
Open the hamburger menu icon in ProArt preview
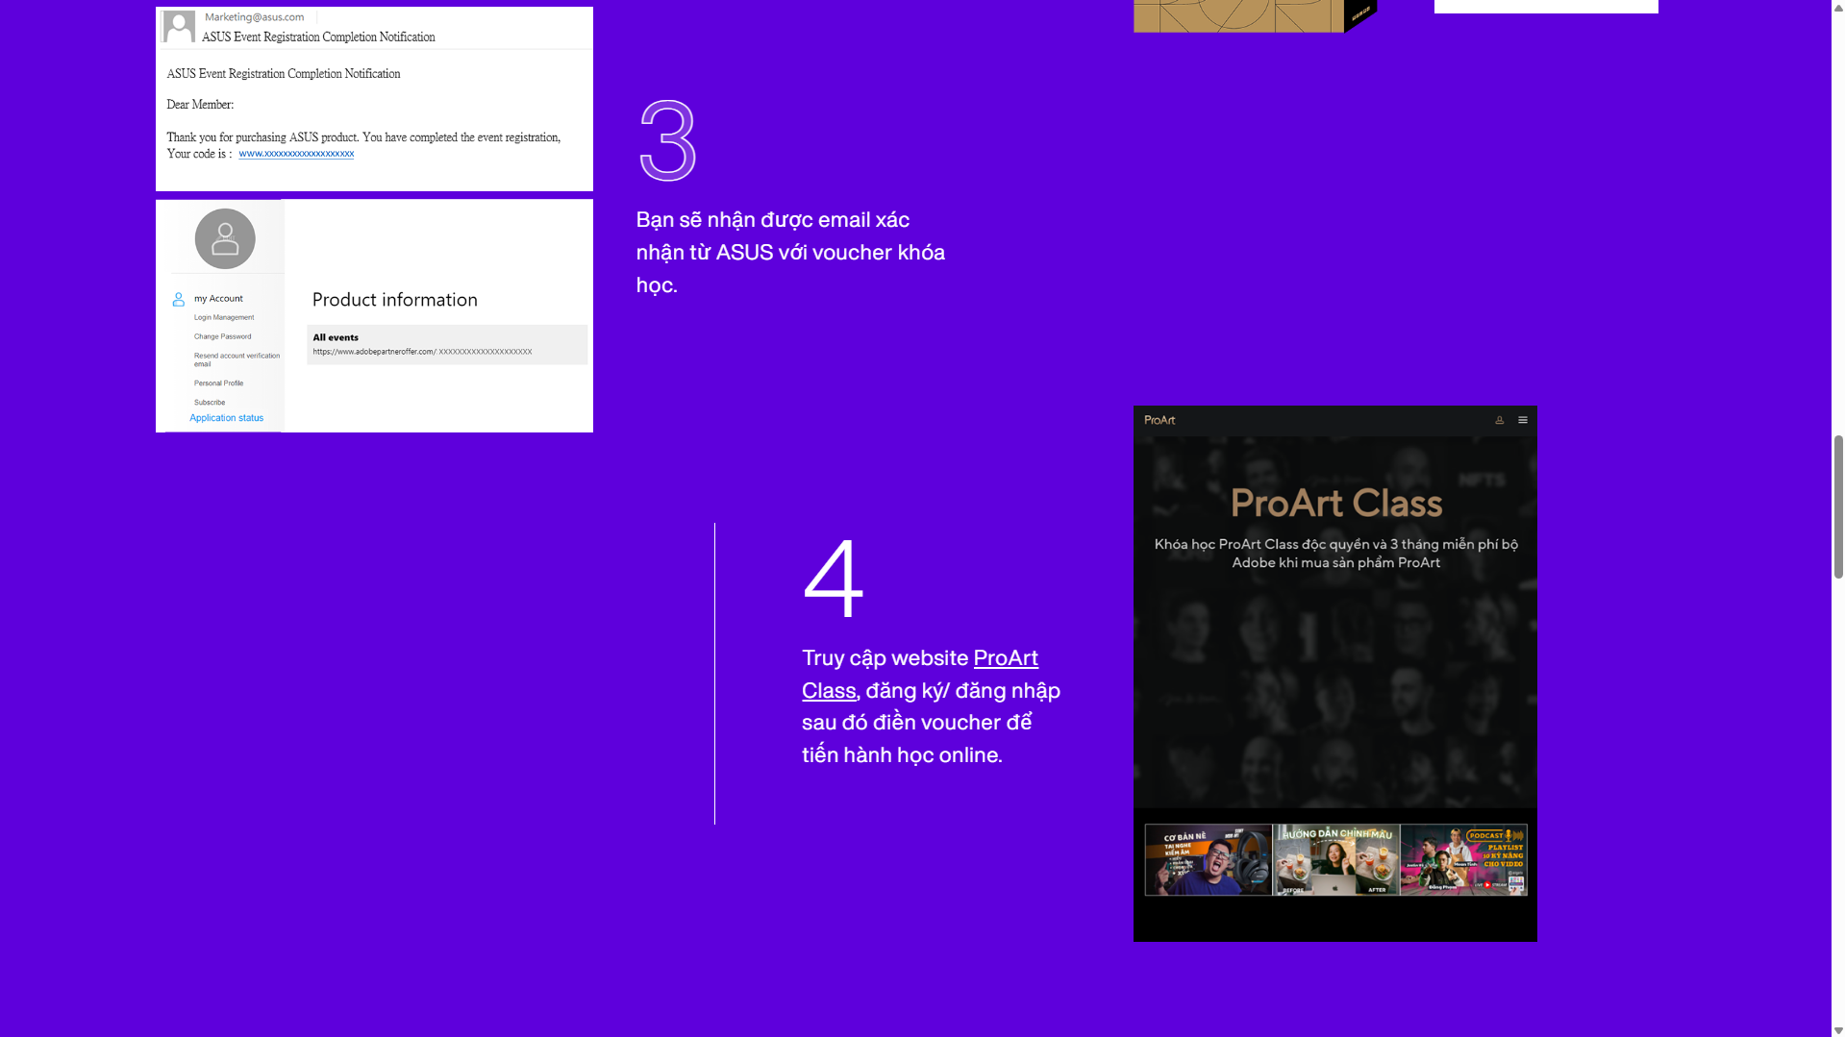click(x=1523, y=420)
